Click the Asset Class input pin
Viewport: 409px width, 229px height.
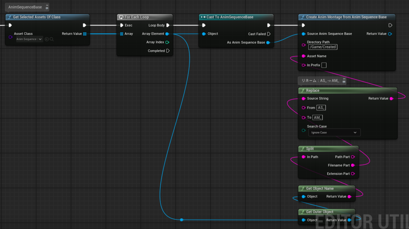click(10, 37)
